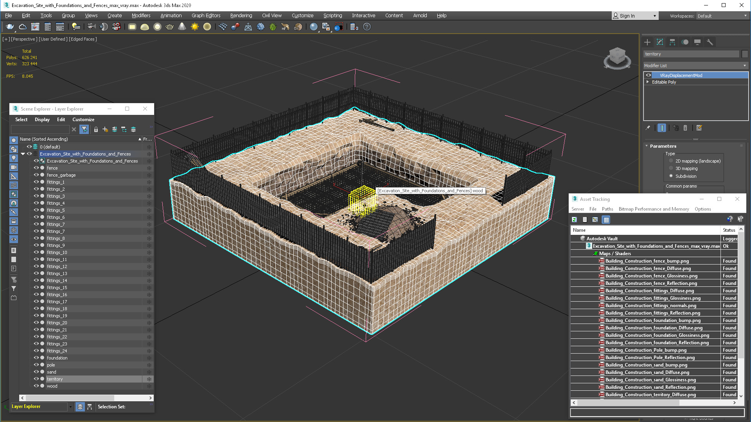Open the Motion tab in command panel

click(x=685, y=42)
